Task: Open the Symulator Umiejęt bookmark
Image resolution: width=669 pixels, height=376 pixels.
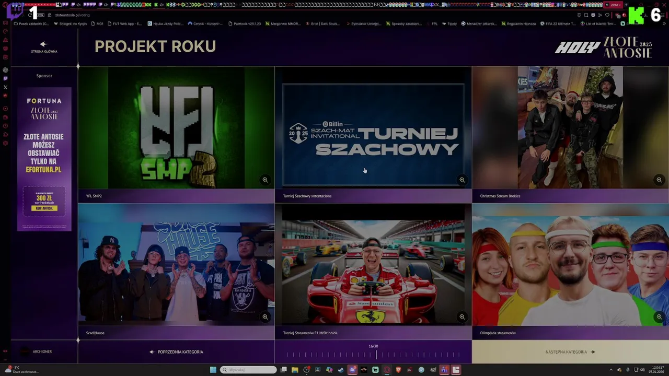Action: (x=363, y=23)
